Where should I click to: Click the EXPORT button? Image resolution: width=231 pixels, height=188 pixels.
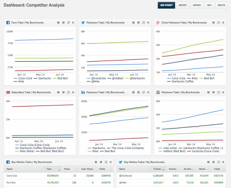point(197,5)
